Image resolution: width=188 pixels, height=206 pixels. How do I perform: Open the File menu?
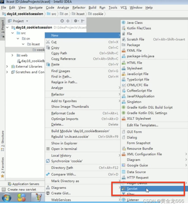[4, 8]
